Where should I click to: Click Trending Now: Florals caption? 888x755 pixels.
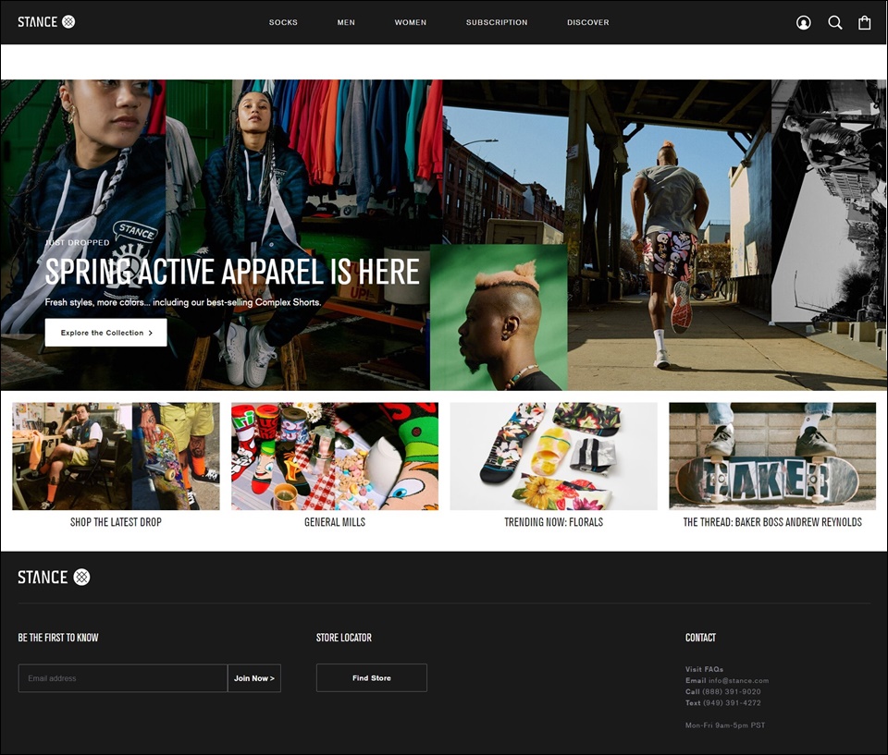pos(554,522)
